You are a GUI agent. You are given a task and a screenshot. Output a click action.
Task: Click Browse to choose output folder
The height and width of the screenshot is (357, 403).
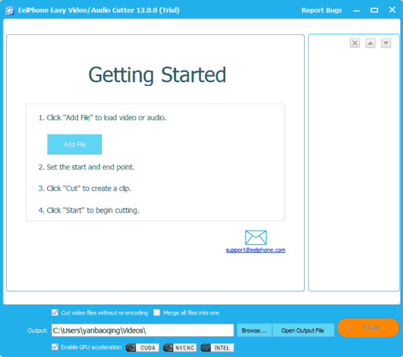coord(254,331)
